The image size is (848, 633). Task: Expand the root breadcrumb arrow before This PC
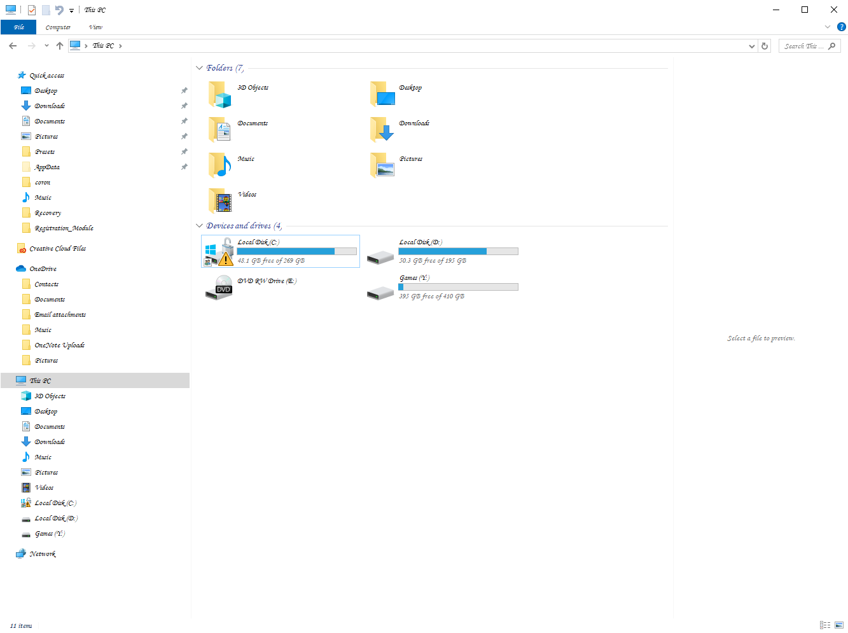pos(86,46)
